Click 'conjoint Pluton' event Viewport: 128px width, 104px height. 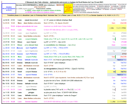point(31,90)
